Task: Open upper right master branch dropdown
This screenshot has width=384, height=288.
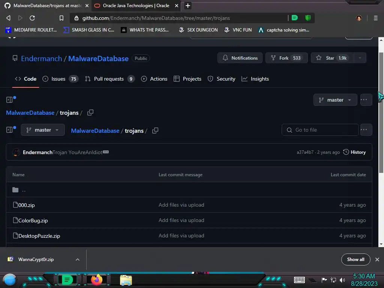Action: [x=335, y=100]
